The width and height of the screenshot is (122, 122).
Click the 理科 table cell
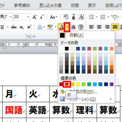(85, 110)
